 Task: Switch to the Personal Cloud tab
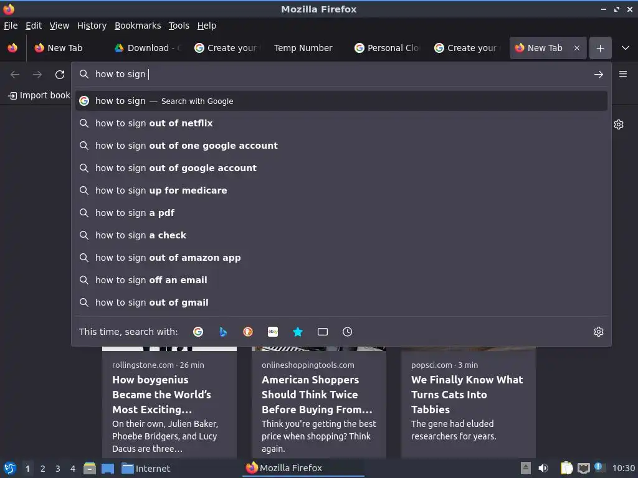pyautogui.click(x=388, y=48)
